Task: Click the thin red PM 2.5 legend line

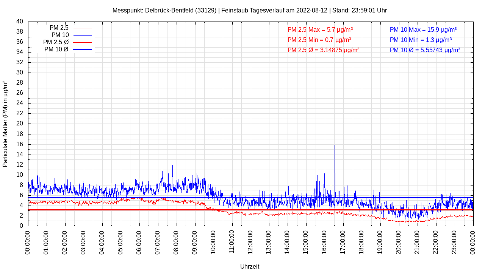Action: pos(83,28)
